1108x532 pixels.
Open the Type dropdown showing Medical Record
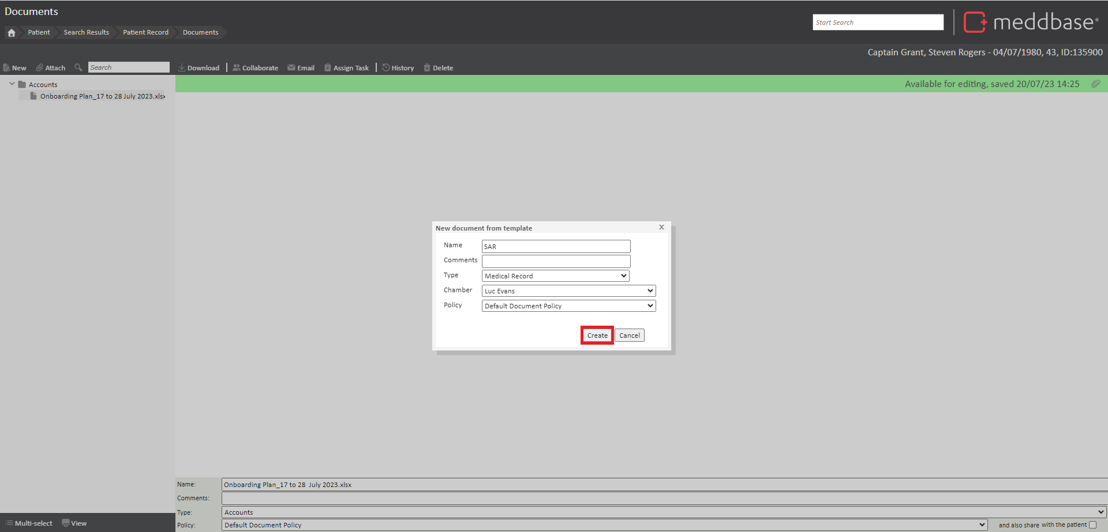click(556, 276)
